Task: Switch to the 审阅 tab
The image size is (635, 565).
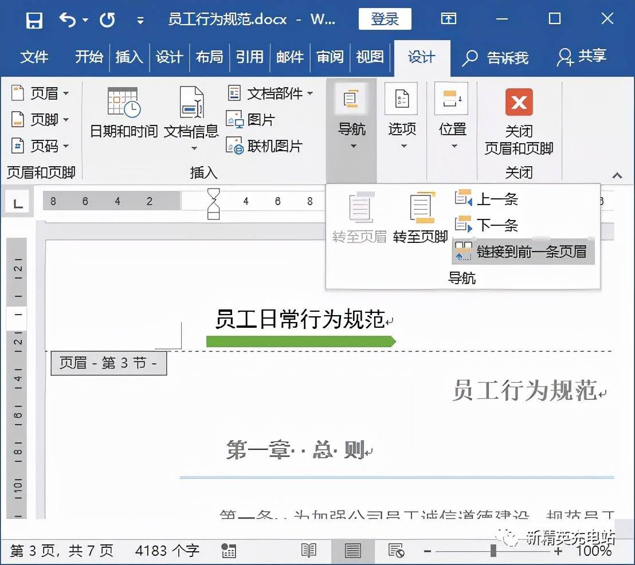Action: point(330,57)
